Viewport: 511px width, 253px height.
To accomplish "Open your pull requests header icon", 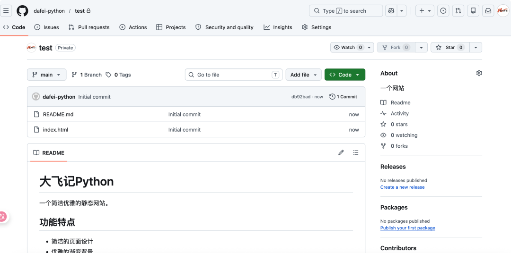I will click(458, 11).
